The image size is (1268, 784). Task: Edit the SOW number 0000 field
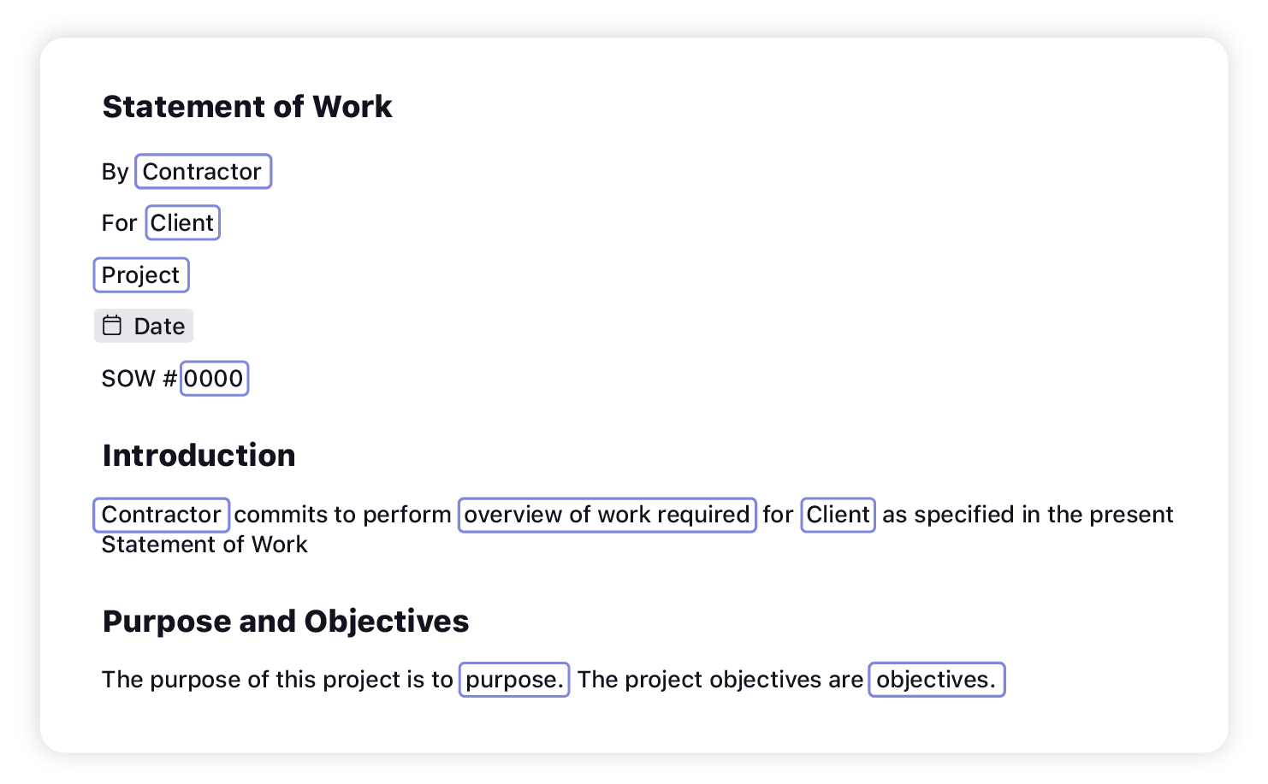click(x=214, y=379)
